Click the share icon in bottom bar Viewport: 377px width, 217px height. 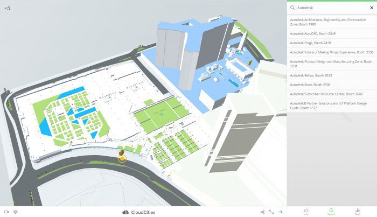(x=262, y=212)
